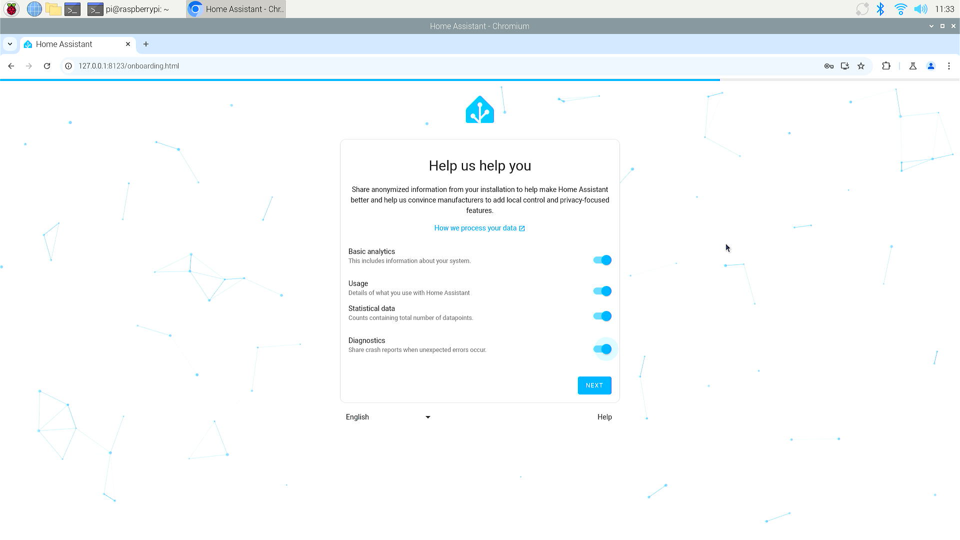
Task: Click the Help link at bottom right
Action: click(x=604, y=416)
